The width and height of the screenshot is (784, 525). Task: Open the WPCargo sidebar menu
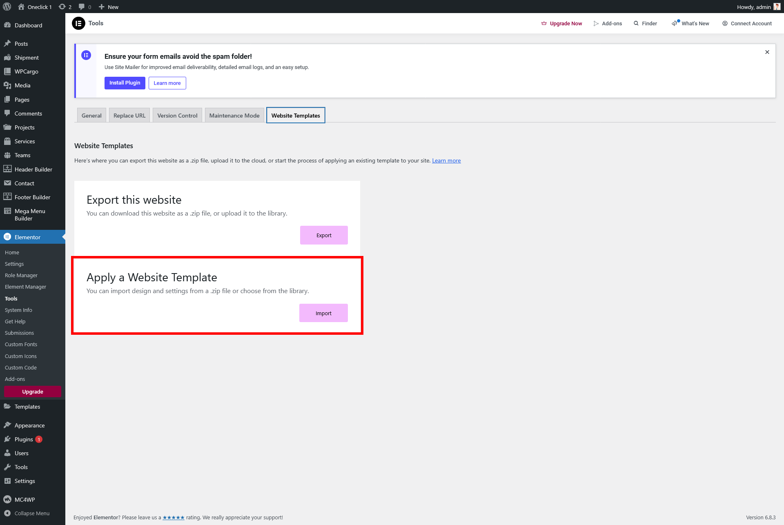[x=26, y=71]
